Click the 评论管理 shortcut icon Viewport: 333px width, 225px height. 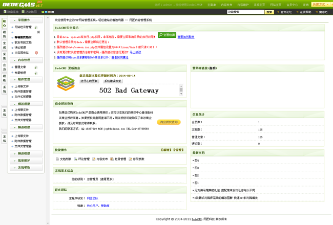pyautogui.click(x=75, y=159)
